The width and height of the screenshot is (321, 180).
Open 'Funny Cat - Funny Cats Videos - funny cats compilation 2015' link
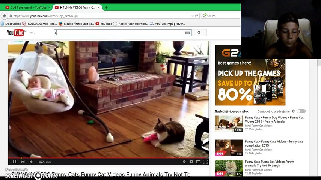(x=274, y=143)
